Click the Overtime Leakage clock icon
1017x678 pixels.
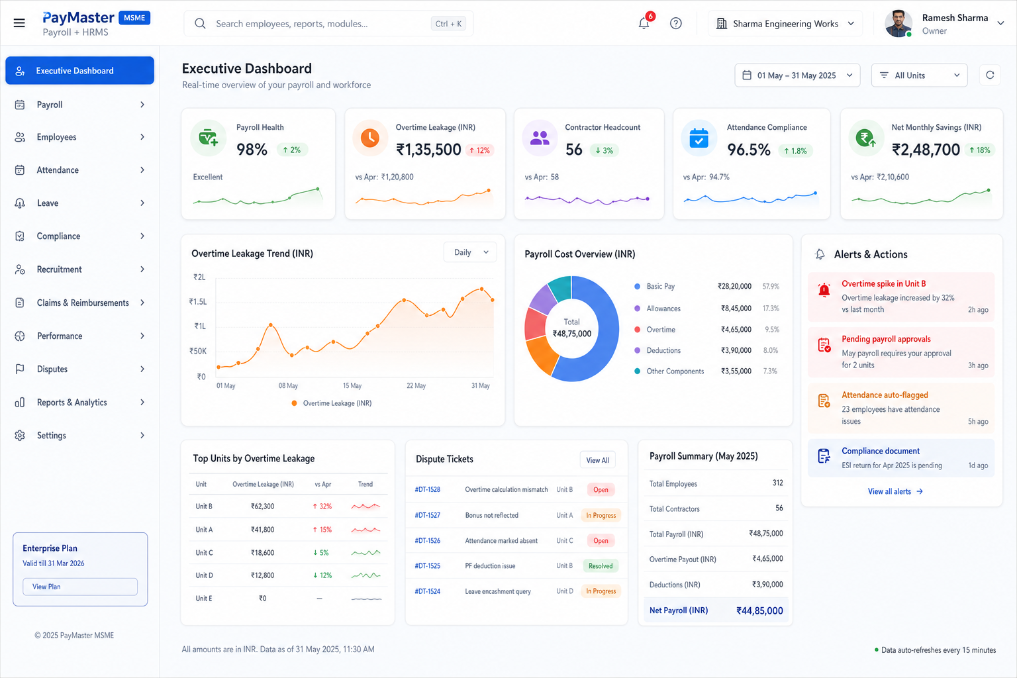370,138
